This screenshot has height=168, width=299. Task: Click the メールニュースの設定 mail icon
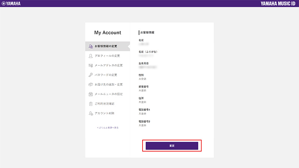coord(90,94)
